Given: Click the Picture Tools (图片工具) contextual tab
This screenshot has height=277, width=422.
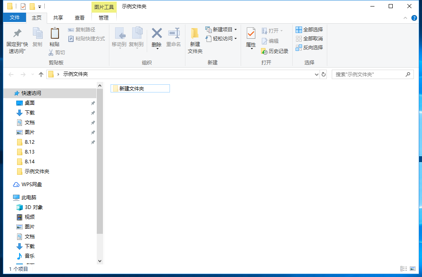Looking at the screenshot, I should click(x=104, y=7).
